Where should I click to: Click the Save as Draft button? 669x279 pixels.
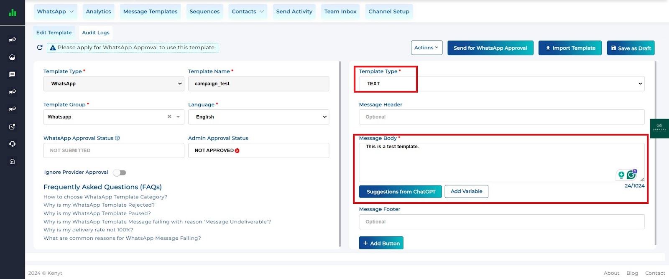point(631,48)
